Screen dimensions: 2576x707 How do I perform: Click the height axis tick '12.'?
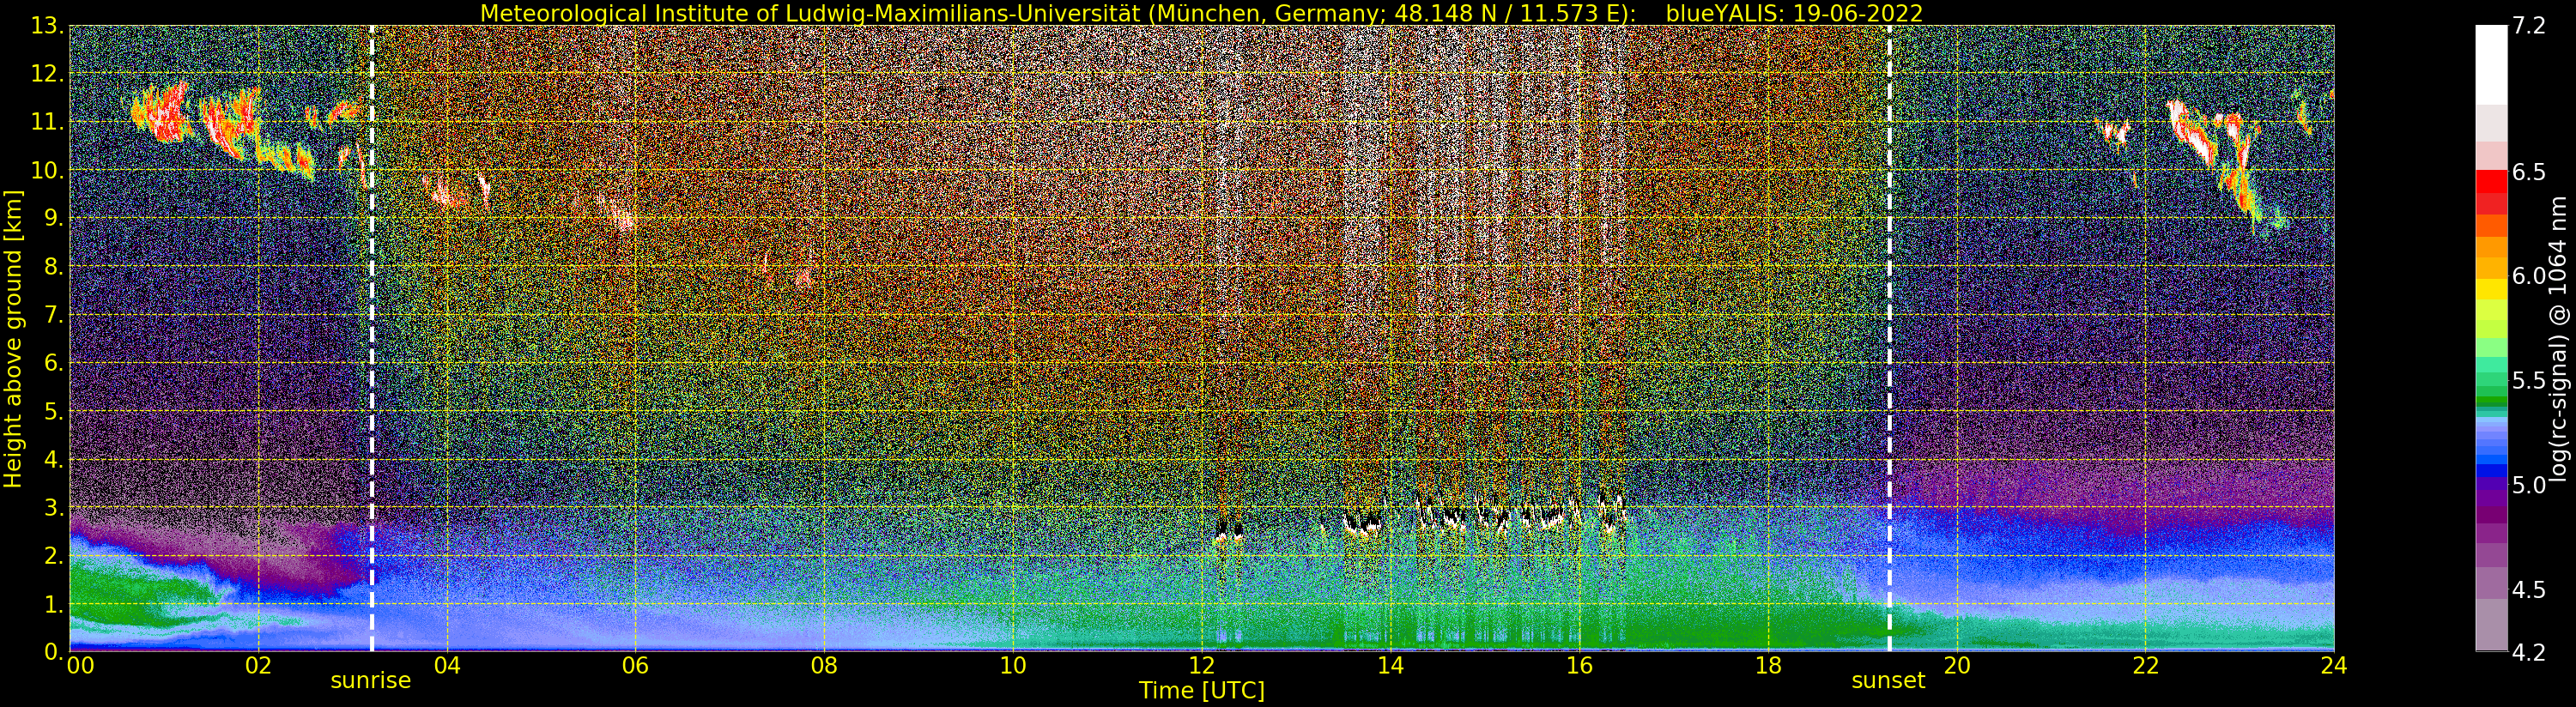click(48, 74)
